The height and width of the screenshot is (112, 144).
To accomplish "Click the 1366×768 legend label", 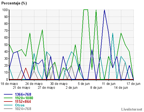I will [x=23, y=94].
